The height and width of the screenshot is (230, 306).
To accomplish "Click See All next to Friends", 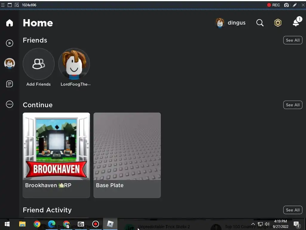I will (293, 40).
